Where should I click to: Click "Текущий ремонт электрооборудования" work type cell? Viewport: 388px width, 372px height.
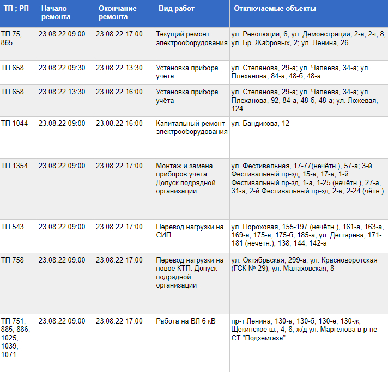[x=191, y=38]
